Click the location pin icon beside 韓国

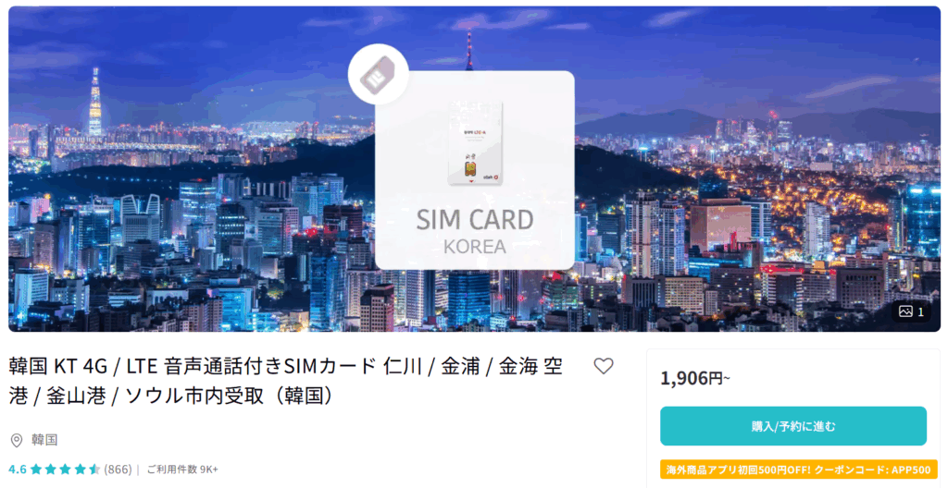(17, 440)
